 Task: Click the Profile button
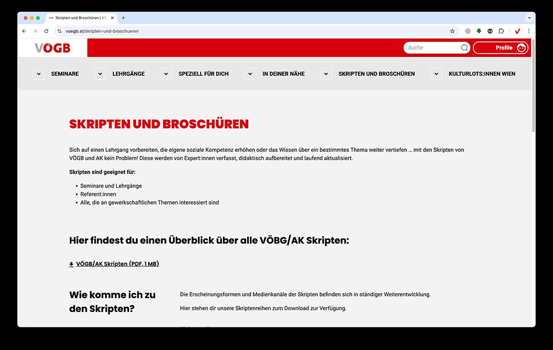pos(500,47)
